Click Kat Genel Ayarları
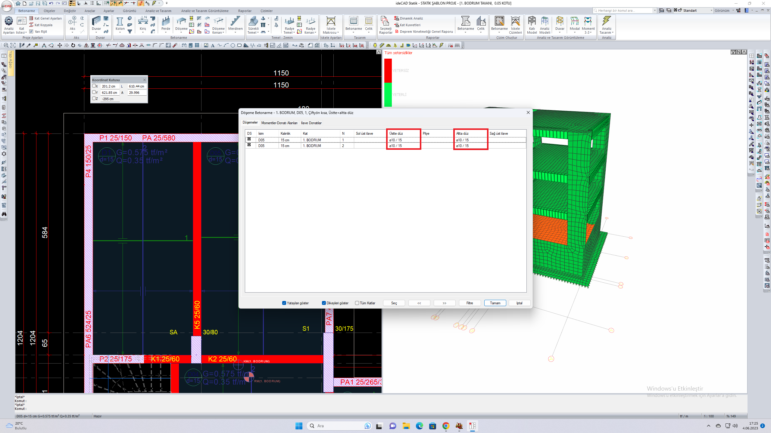 tap(45, 18)
